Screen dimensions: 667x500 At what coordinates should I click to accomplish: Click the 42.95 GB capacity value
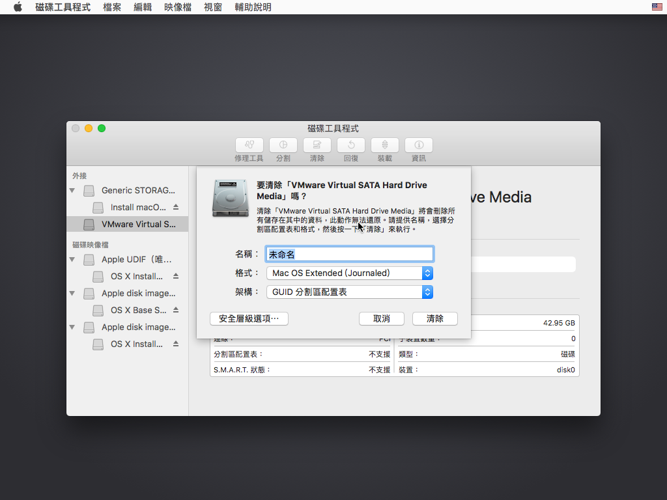559,323
